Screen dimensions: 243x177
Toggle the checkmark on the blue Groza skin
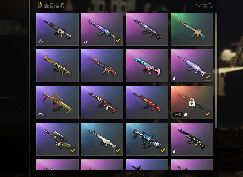pos(163,150)
